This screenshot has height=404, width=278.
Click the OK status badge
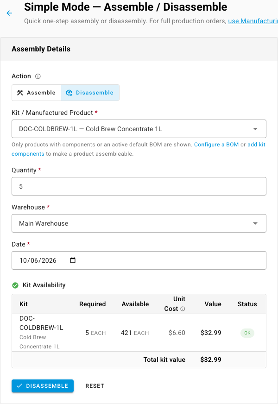click(247, 333)
